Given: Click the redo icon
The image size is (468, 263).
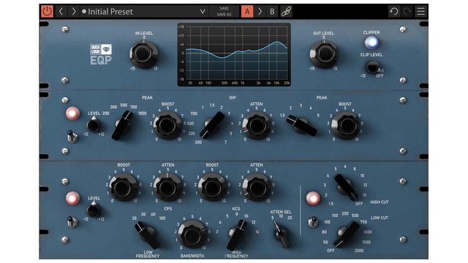Looking at the screenshot, I should (x=407, y=12).
